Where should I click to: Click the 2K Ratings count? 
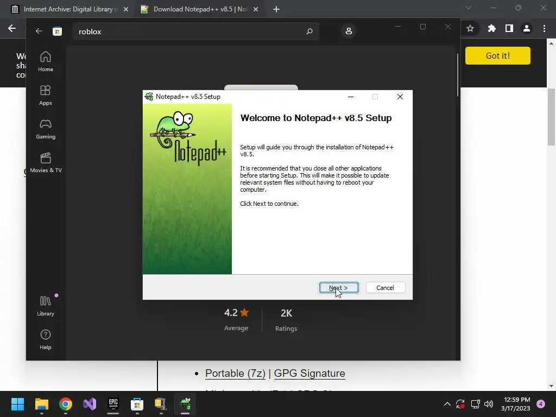[286, 319]
